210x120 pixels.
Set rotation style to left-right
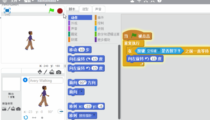coord(34,118)
